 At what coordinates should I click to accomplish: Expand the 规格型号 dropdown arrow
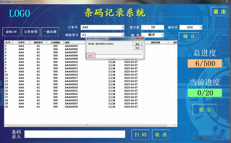tap(123, 35)
